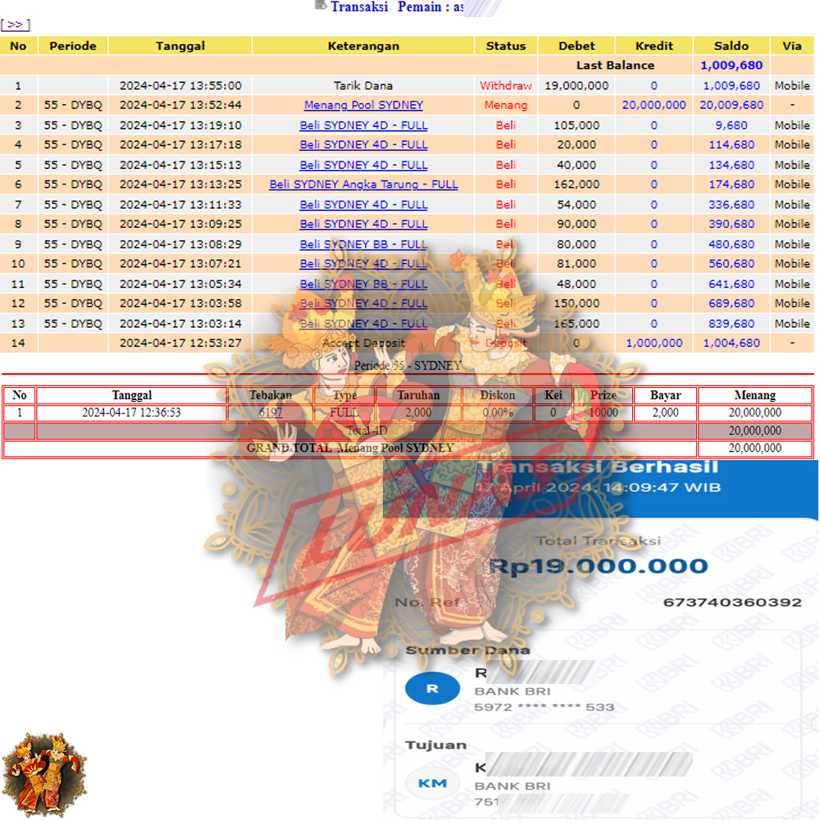
Task: Open Beli SYDNEY 4D link in row 3
Action: (x=363, y=125)
